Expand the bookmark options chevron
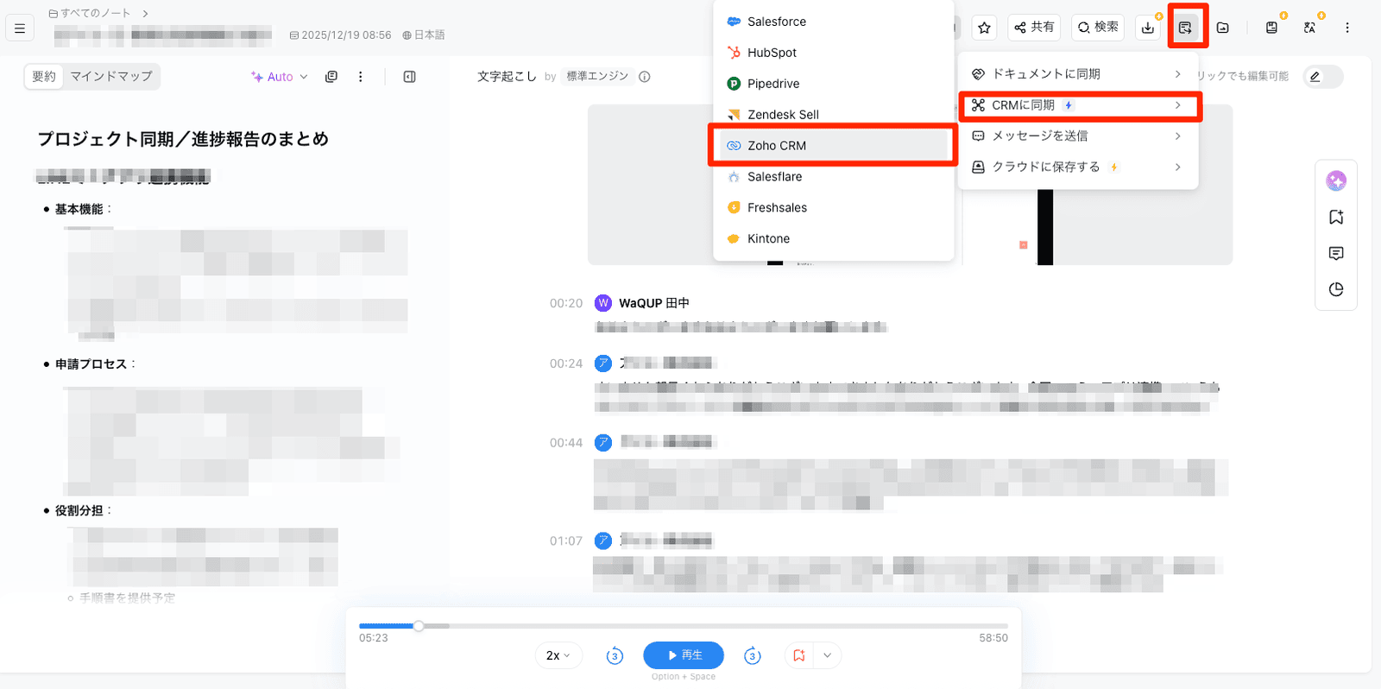1381x689 pixels. 827,655
